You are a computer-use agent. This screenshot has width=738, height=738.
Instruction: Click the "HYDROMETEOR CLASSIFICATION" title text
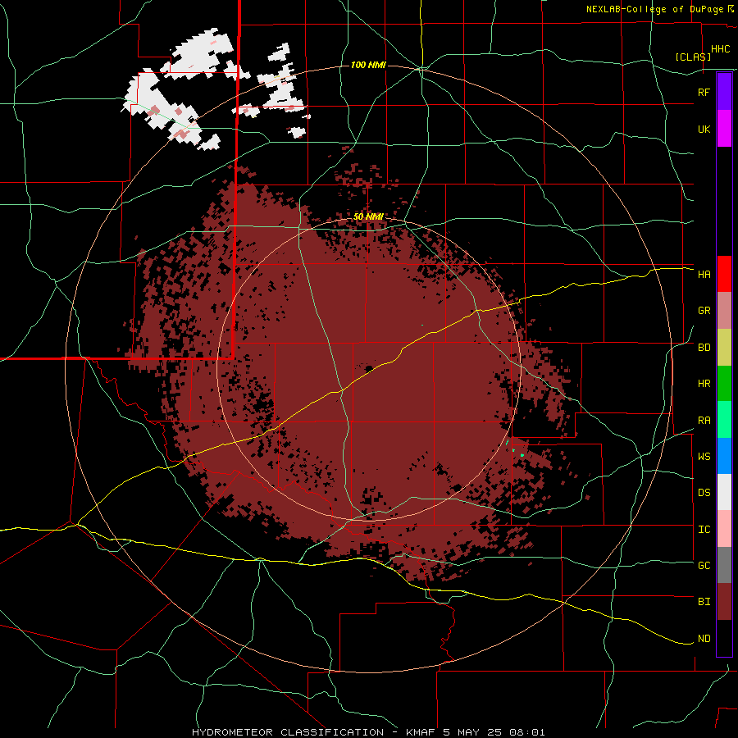(x=288, y=732)
